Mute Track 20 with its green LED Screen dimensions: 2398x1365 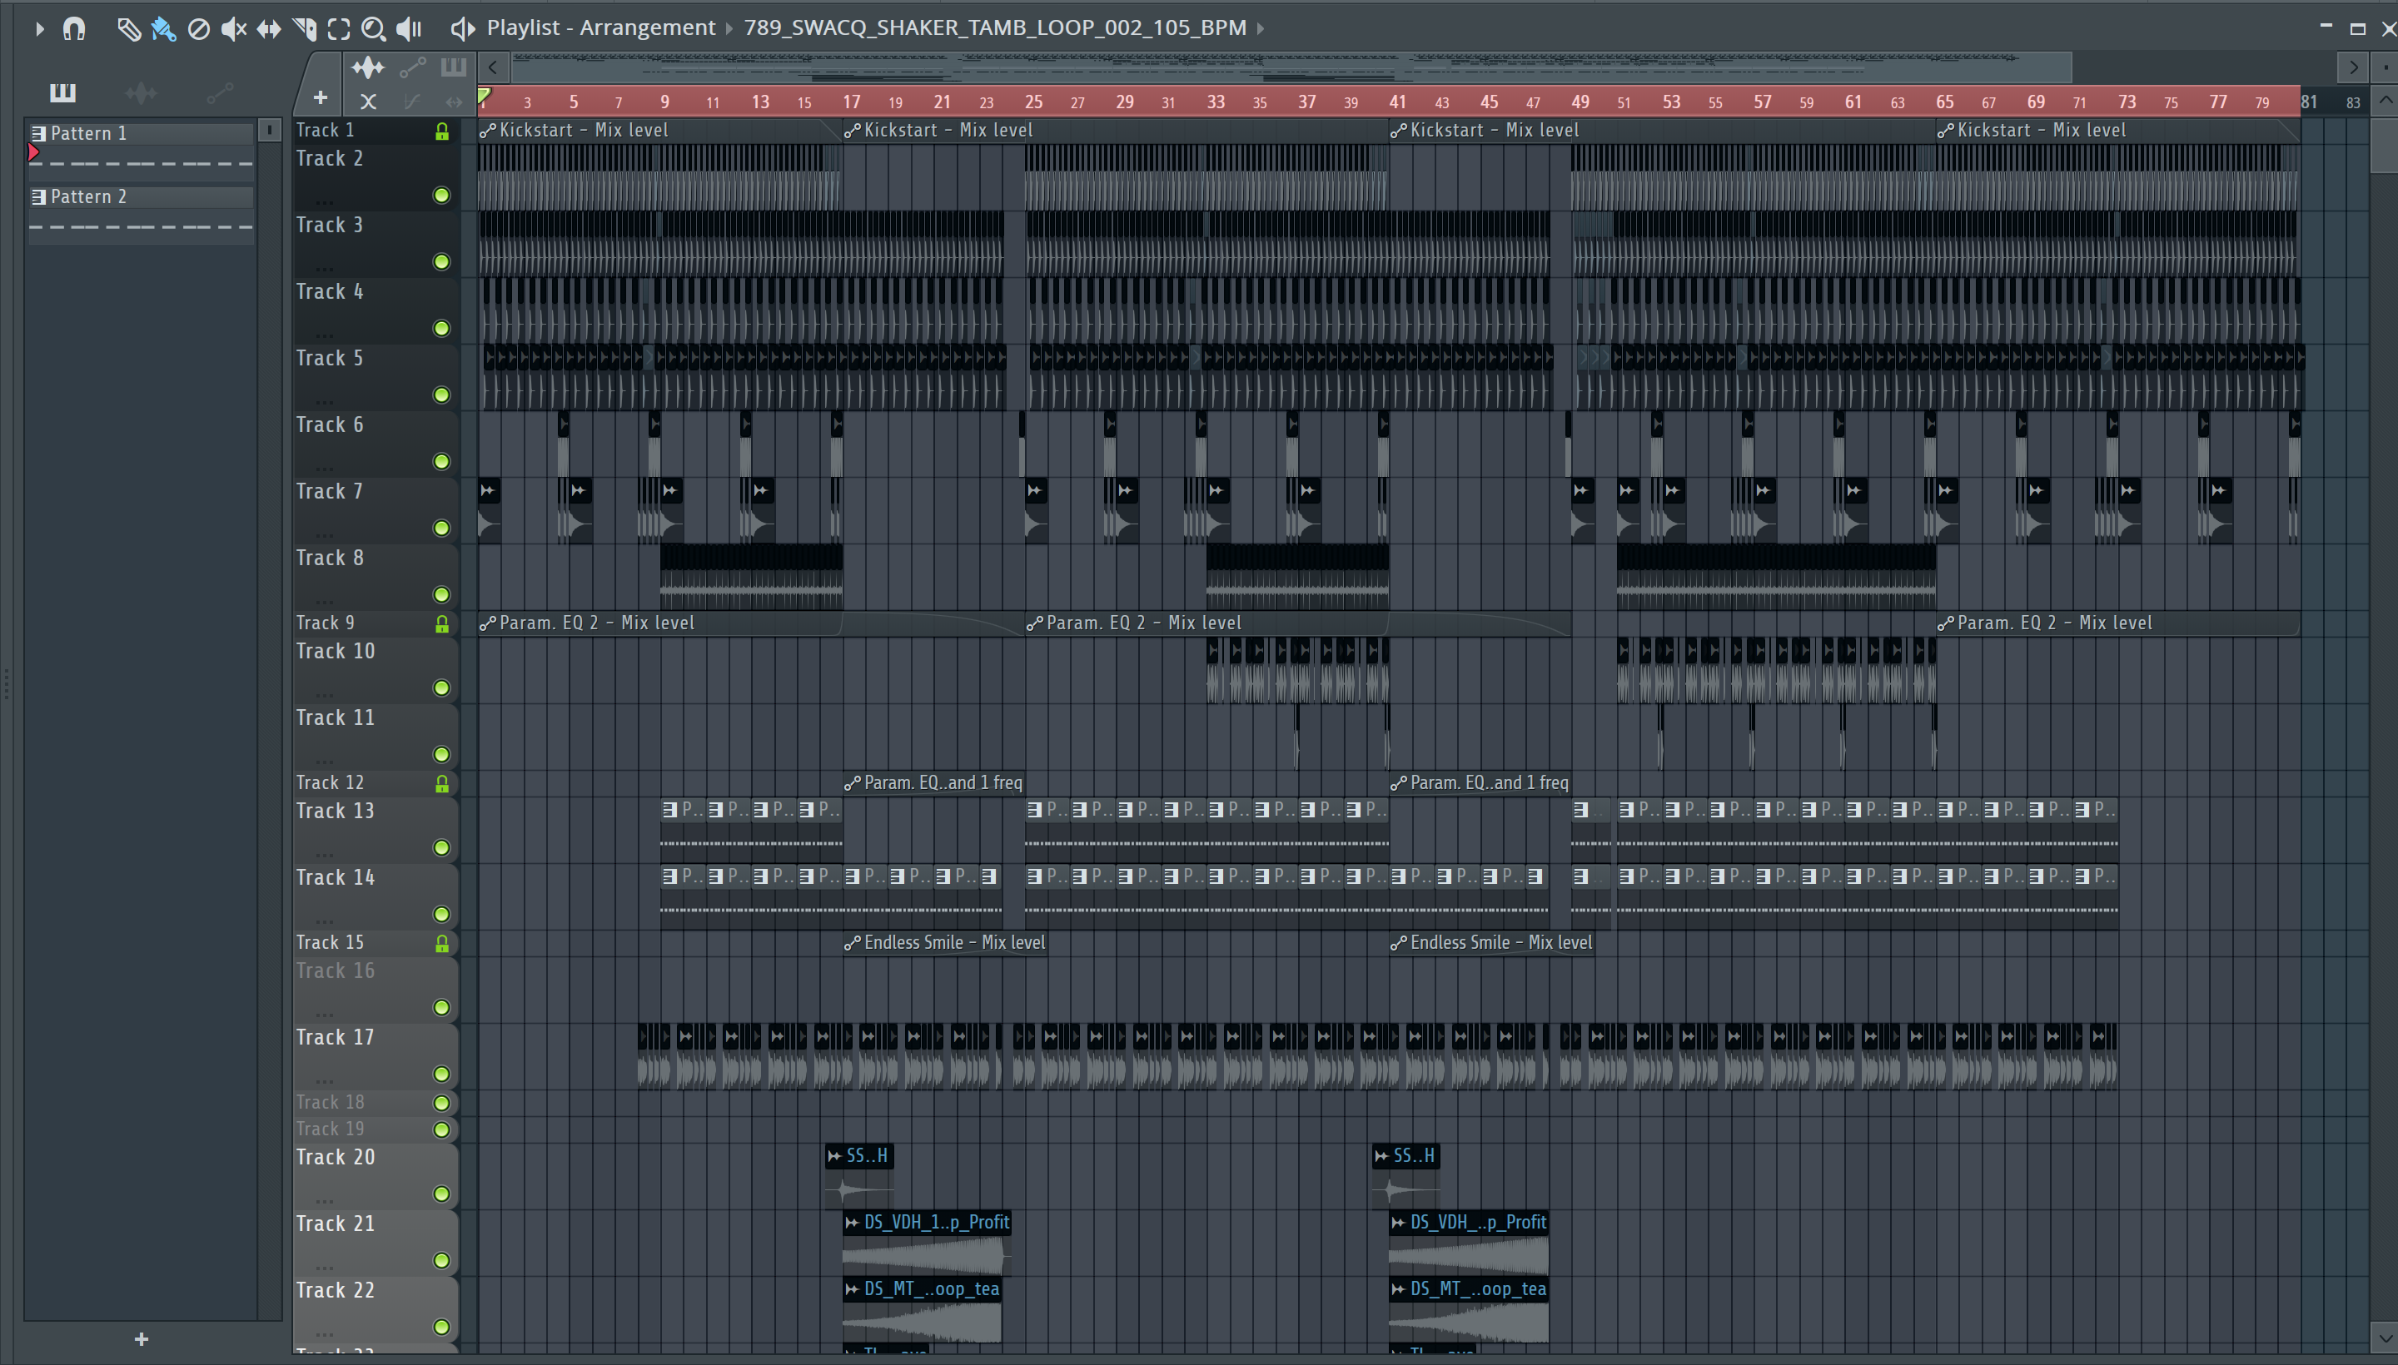[x=441, y=1194]
